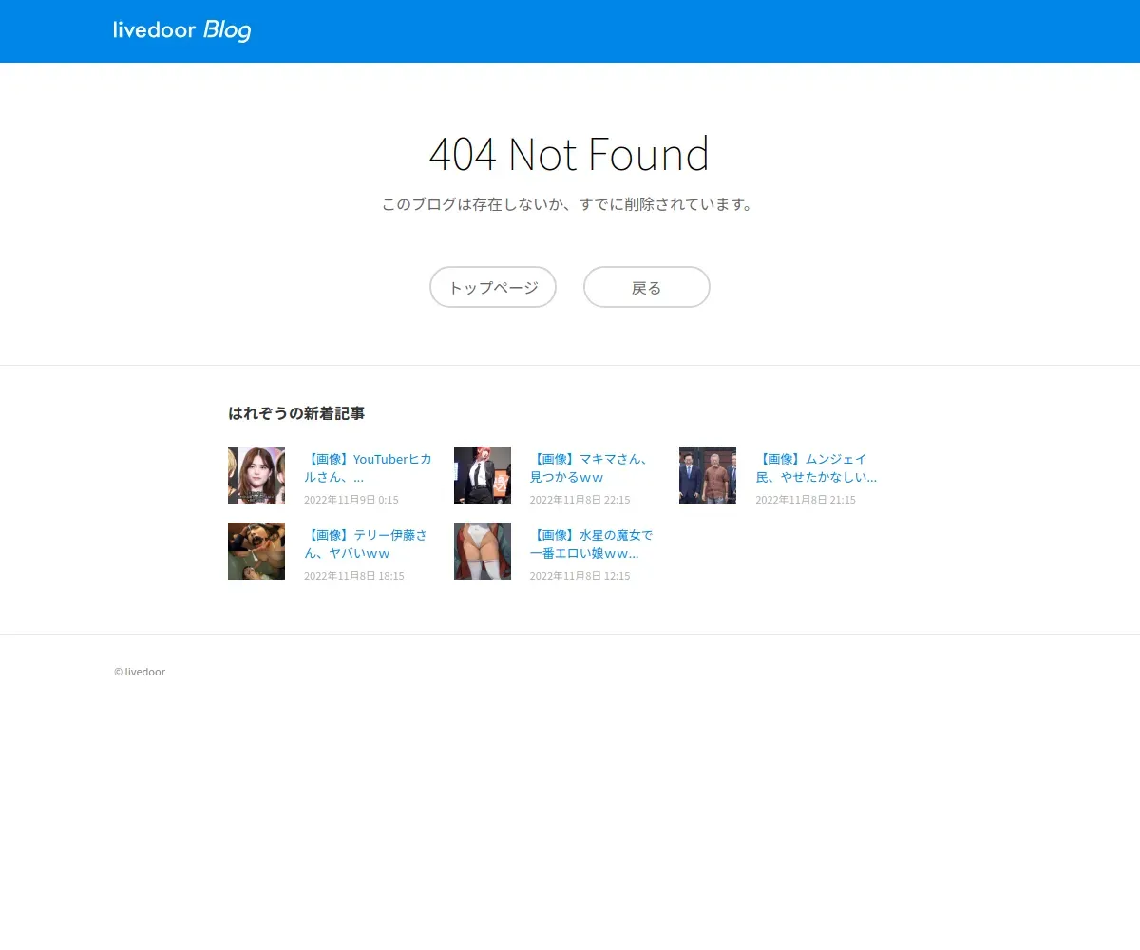
Task: Open the YouTuberヒカルさん article link
Action: [368, 467]
